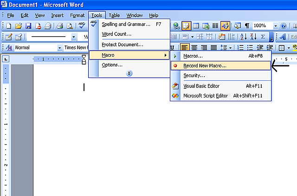Open Print Preview magnifier icon

[x=70, y=26]
